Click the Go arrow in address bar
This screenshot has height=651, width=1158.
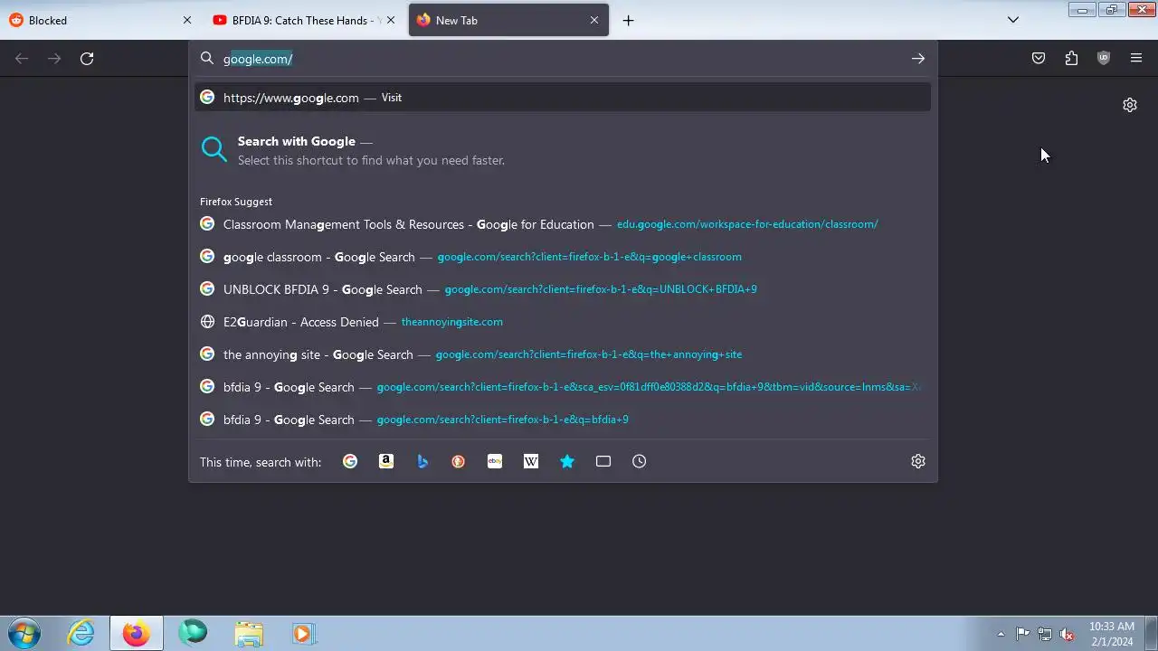[918, 59]
